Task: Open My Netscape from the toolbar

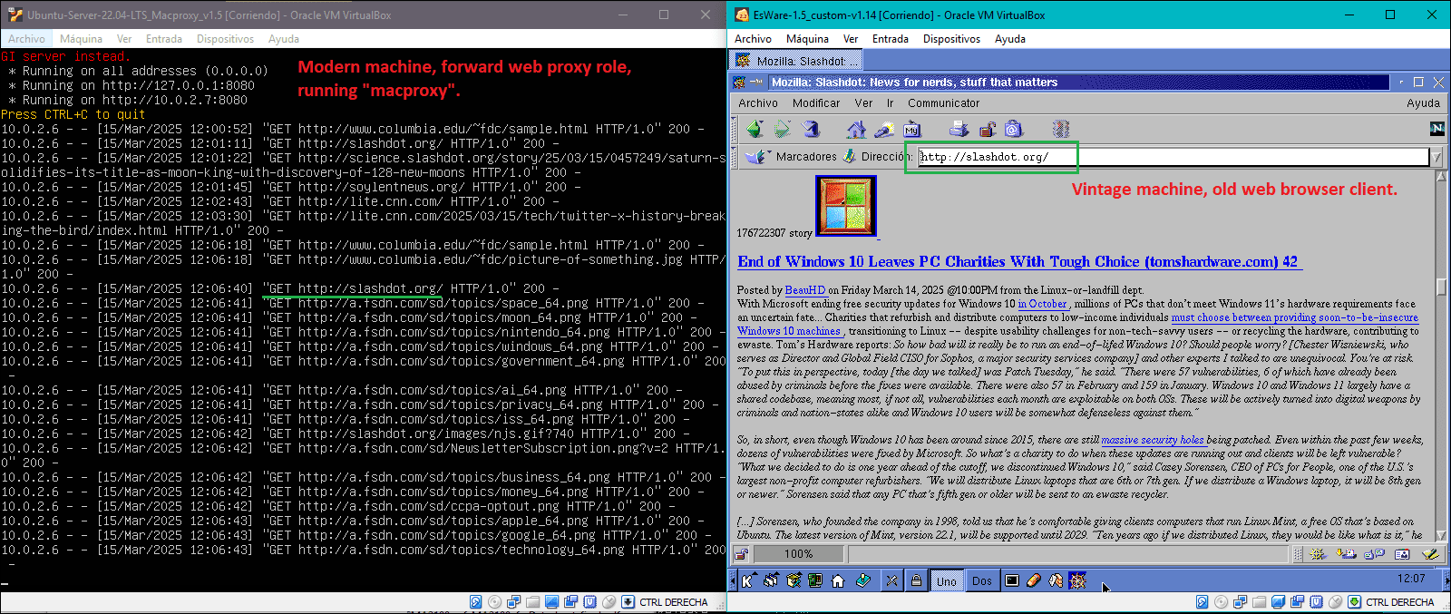Action: (912, 130)
